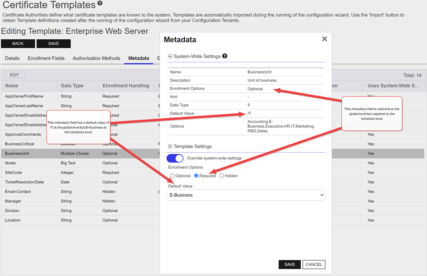The height and width of the screenshot is (276, 427).
Task: Cancel the Metadata dialog
Action: tap(314, 264)
